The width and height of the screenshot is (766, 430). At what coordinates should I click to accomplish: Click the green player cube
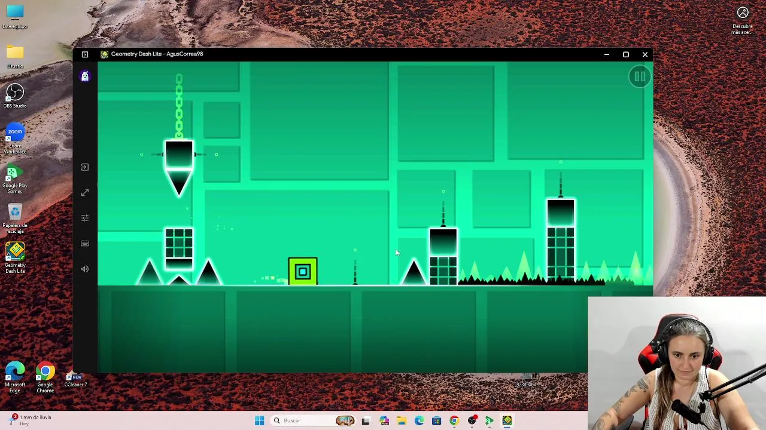click(303, 272)
